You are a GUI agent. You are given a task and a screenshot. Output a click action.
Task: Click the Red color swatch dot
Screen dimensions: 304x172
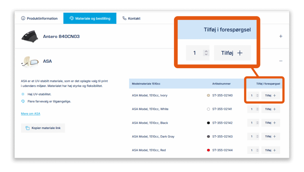click(x=208, y=150)
